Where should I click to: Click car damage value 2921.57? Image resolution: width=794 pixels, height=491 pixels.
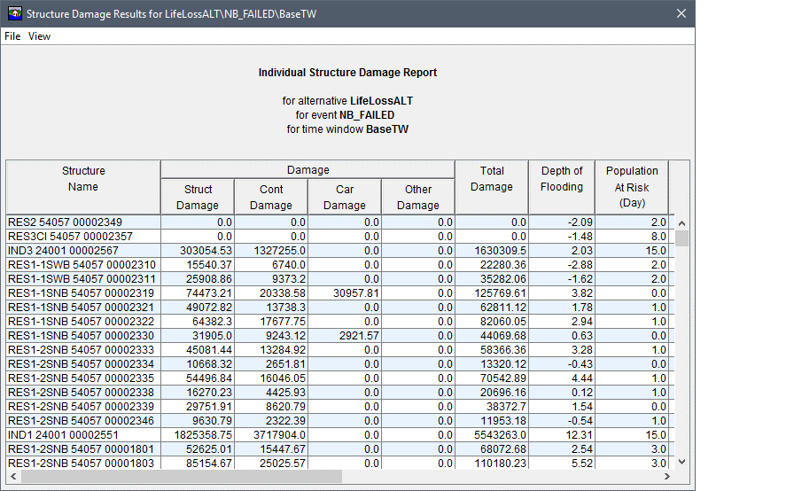(x=359, y=336)
